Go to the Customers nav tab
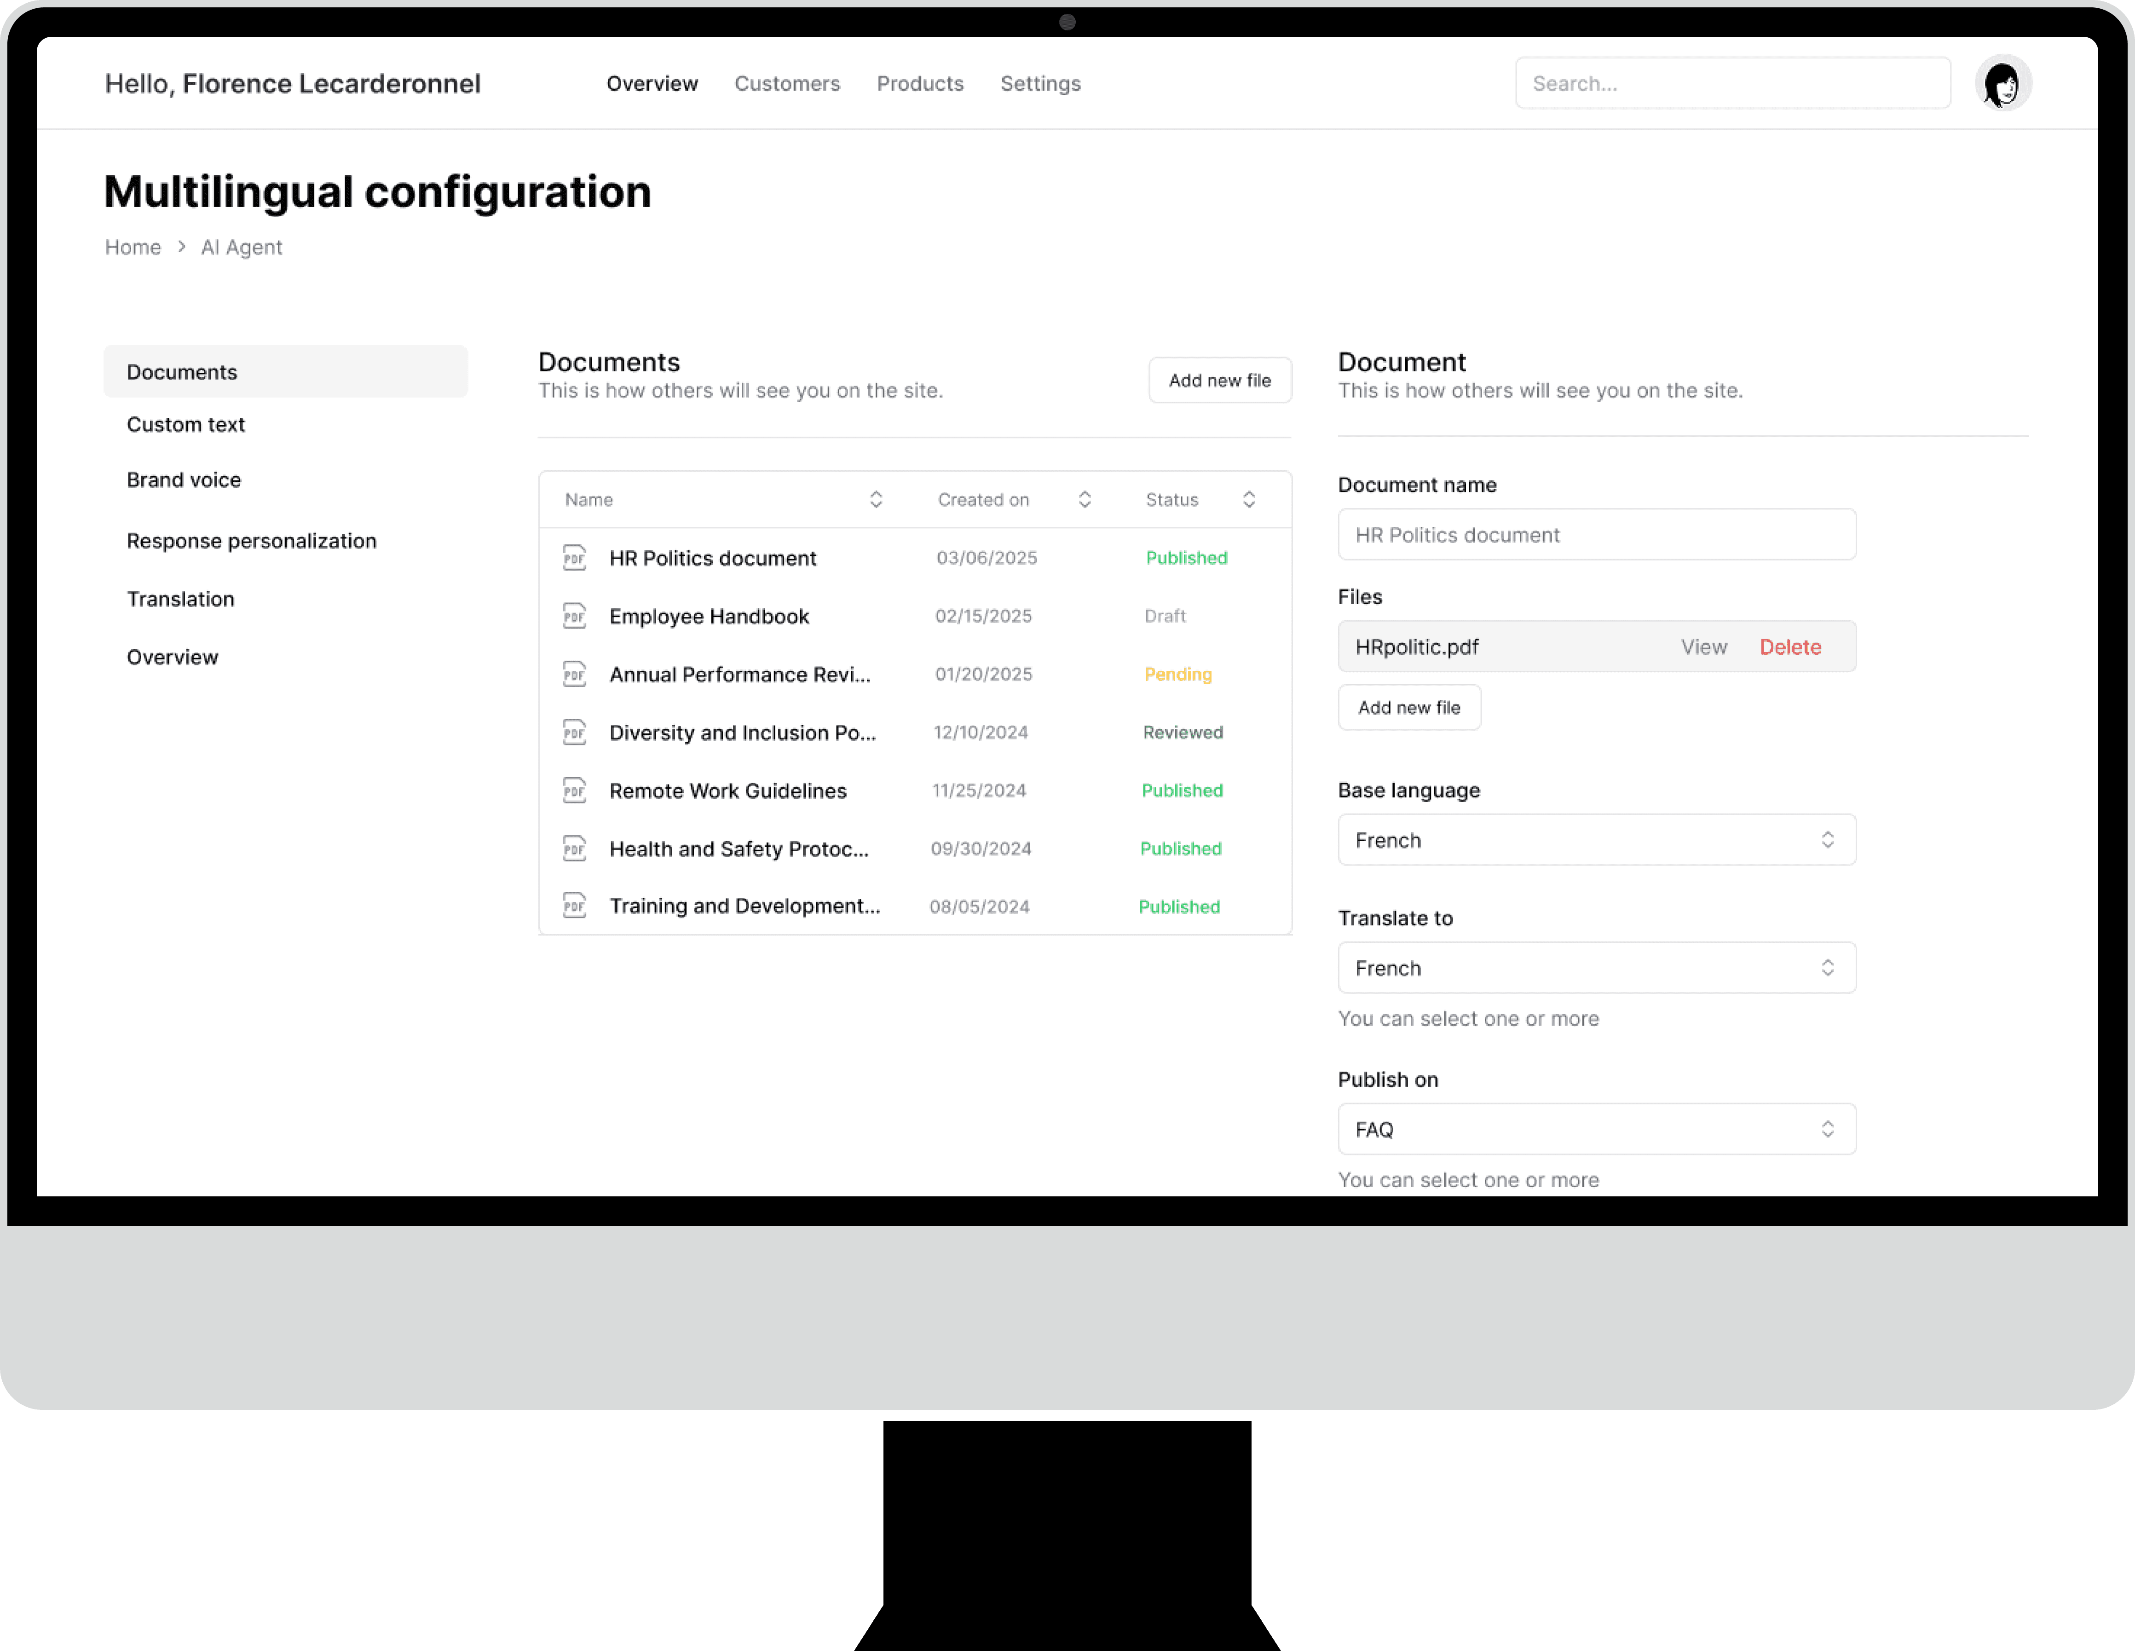 [787, 84]
